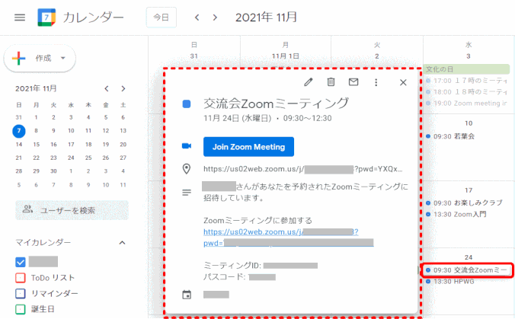Edit event with pencil icon
This screenshot has width=515, height=319.
pyautogui.click(x=308, y=82)
